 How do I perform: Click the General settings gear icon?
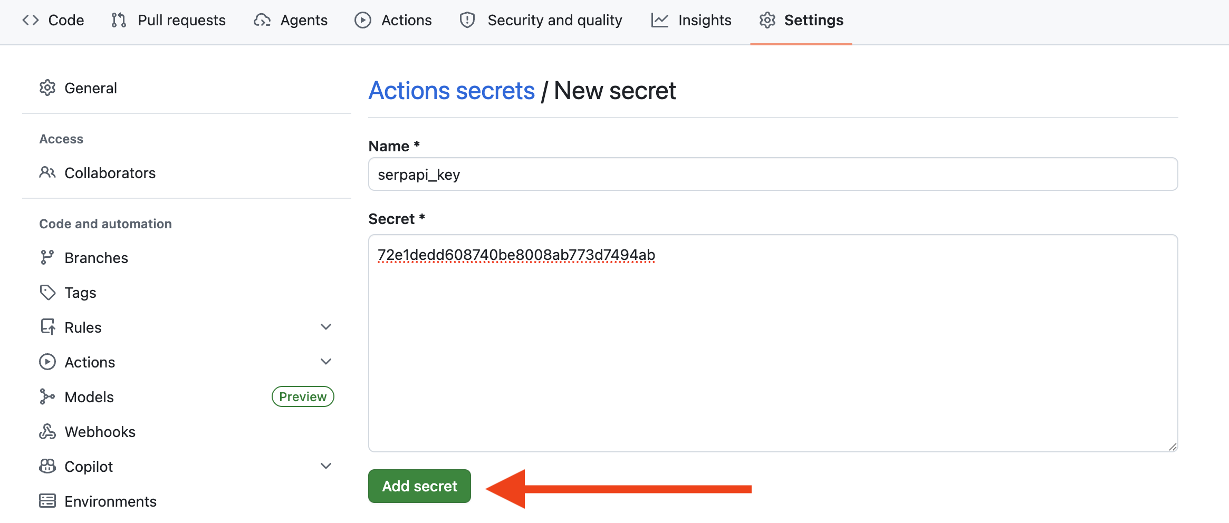coord(47,88)
